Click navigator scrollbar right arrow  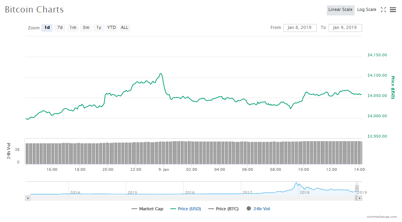coord(360,198)
